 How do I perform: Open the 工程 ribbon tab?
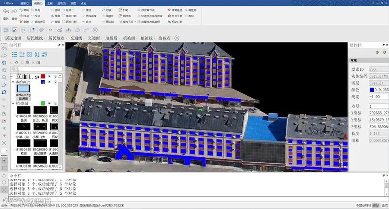[50, 3]
